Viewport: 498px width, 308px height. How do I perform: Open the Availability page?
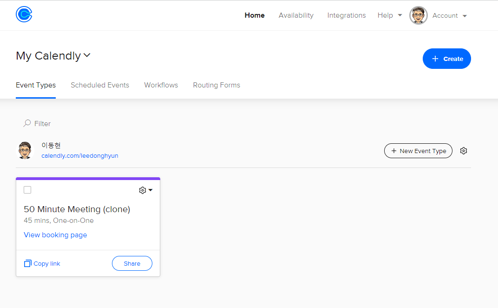click(x=296, y=15)
